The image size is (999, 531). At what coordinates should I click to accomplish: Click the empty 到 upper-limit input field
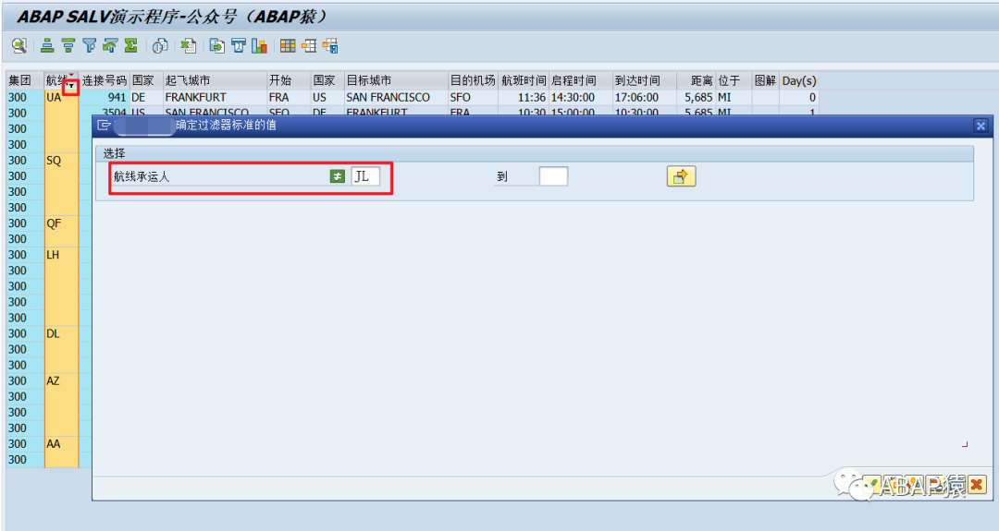[x=553, y=176]
